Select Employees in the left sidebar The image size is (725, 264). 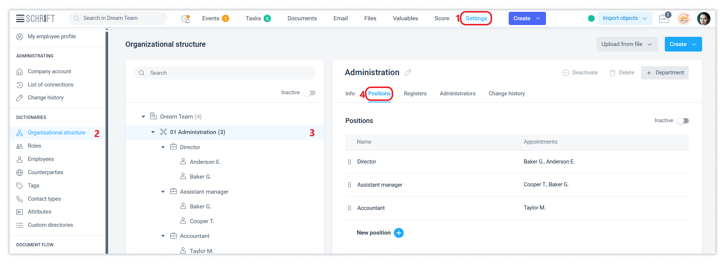click(41, 159)
